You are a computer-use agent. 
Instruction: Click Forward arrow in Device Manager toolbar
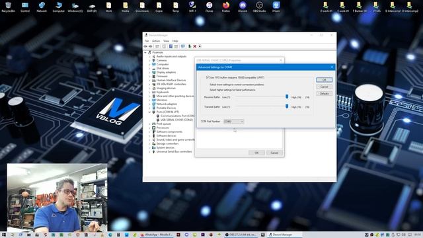click(151, 46)
